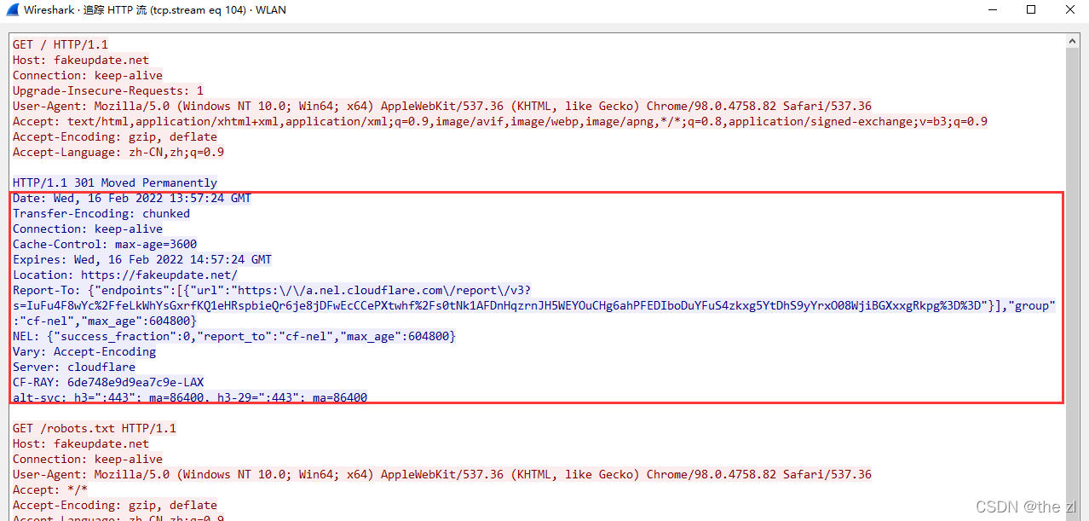1089x521 pixels.
Task: Click 'CF-RAY: 6de748e9d9ea7c9e-LAX' line
Action: coord(108,382)
